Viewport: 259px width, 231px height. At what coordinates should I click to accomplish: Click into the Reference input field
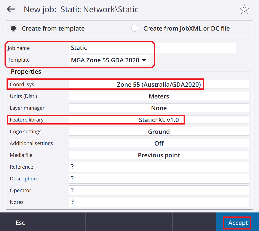[159, 167]
